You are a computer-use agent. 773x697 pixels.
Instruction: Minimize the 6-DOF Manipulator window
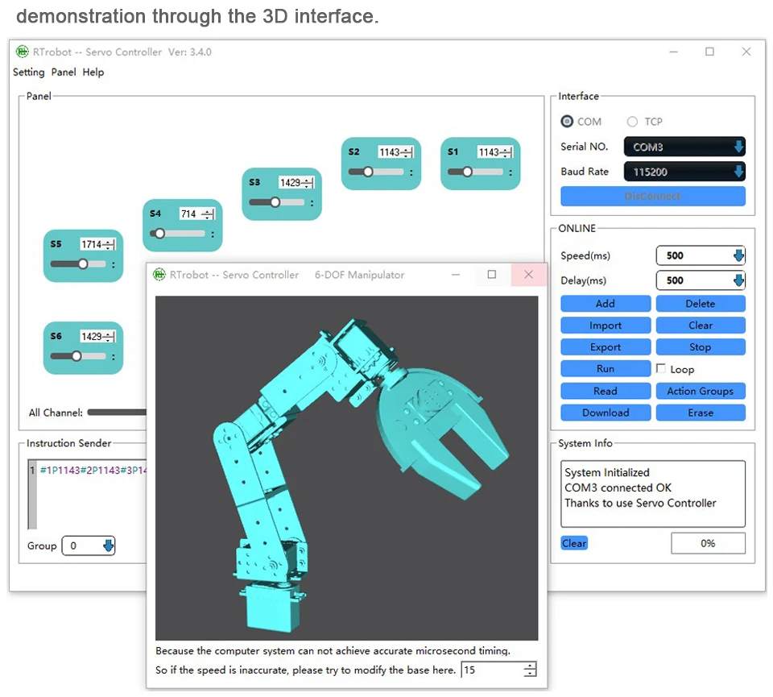(456, 274)
